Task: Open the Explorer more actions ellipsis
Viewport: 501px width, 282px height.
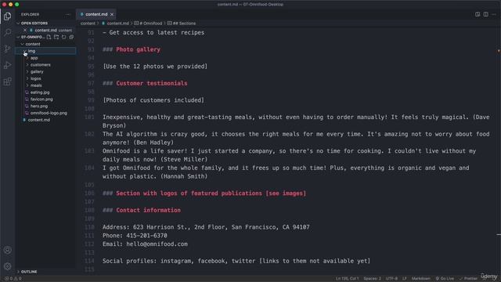Action: tap(68, 14)
